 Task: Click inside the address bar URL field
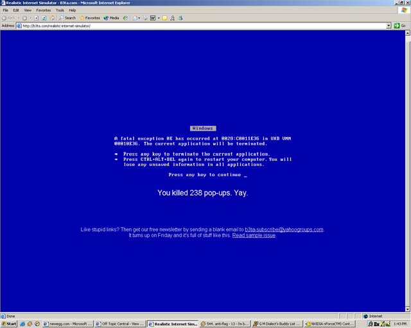[202, 26]
